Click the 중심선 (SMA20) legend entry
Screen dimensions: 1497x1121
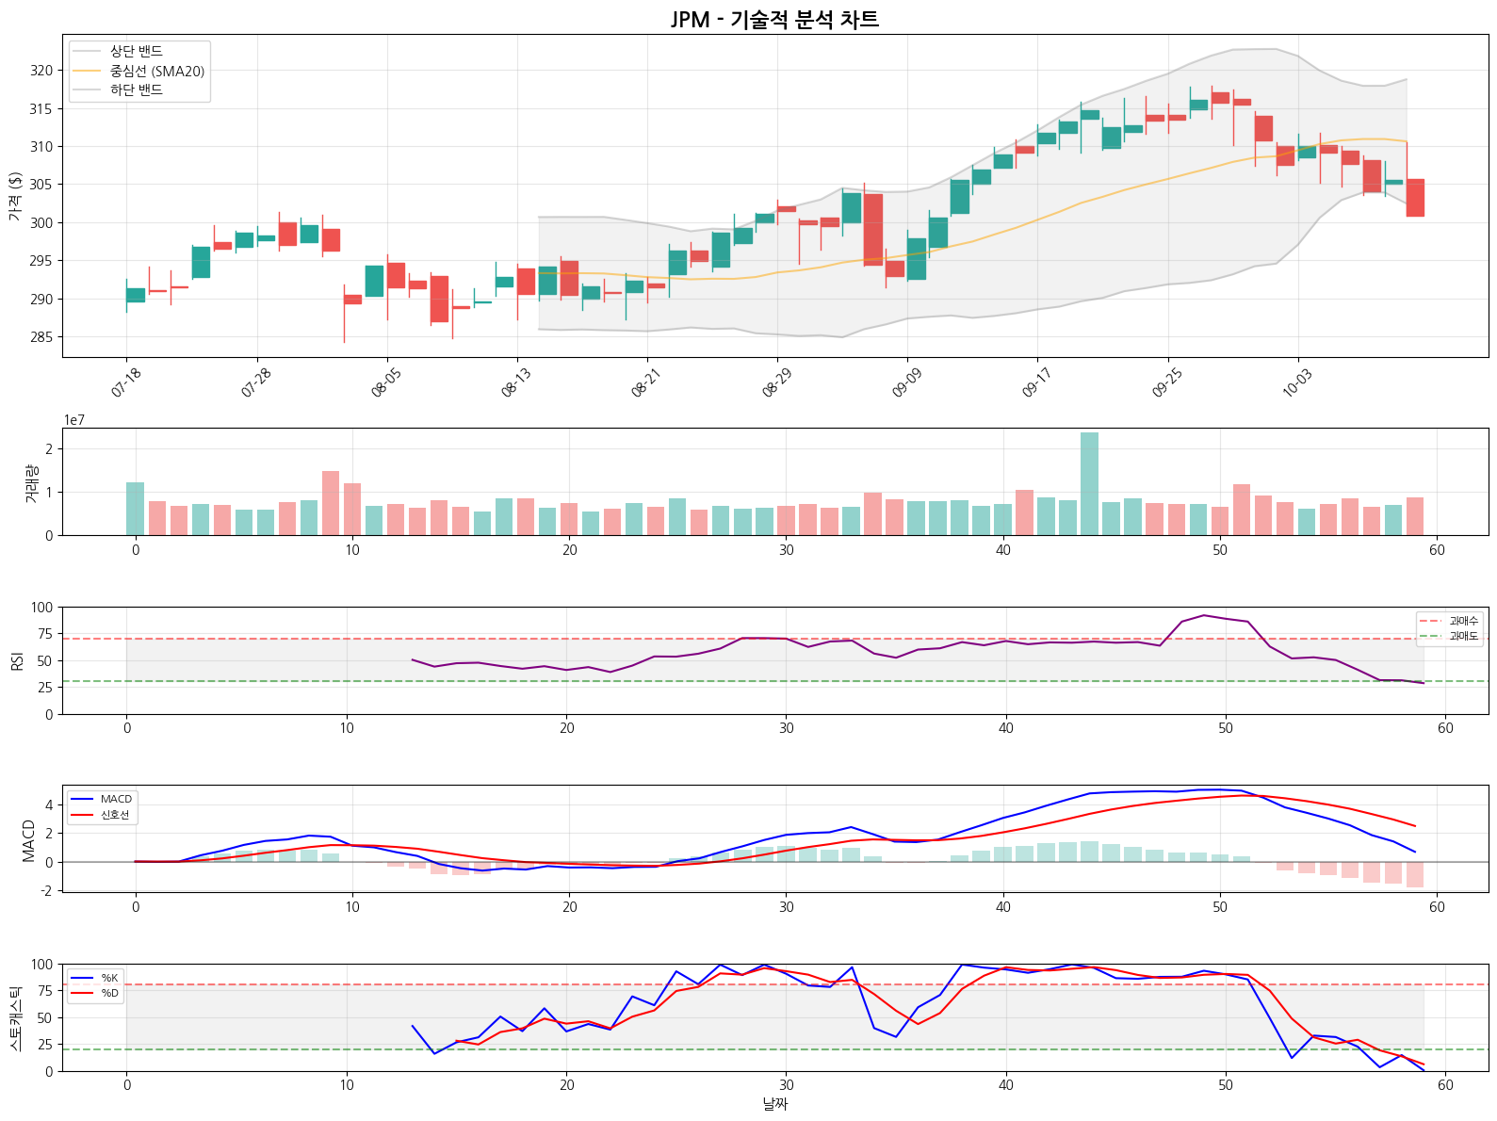point(156,72)
